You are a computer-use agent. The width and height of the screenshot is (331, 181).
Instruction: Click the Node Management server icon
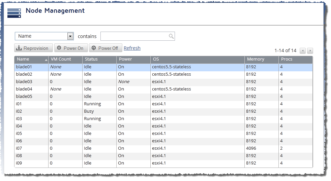(14, 13)
